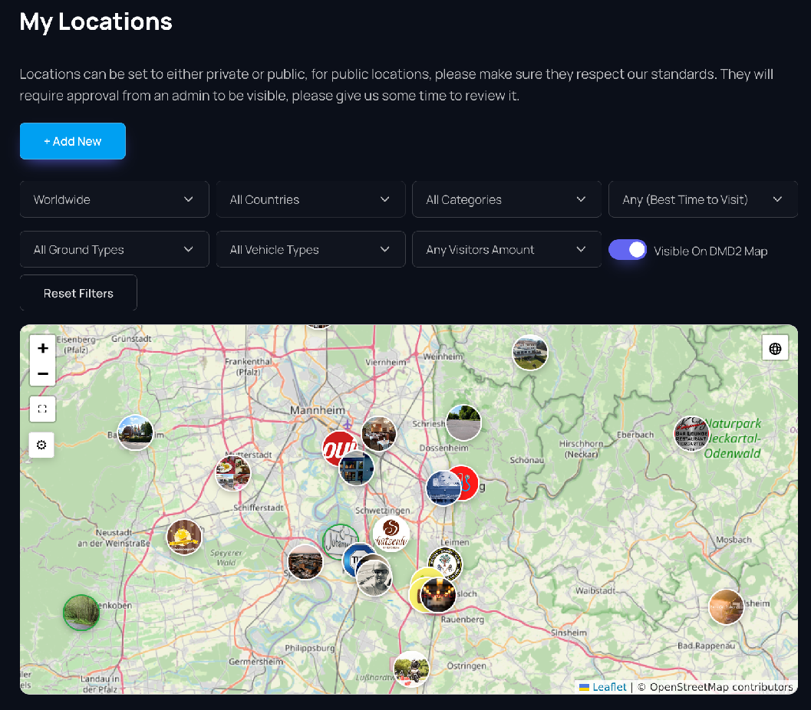The image size is (811, 710).
Task: Expand Any Visitors Amount dropdown
Action: pos(506,250)
